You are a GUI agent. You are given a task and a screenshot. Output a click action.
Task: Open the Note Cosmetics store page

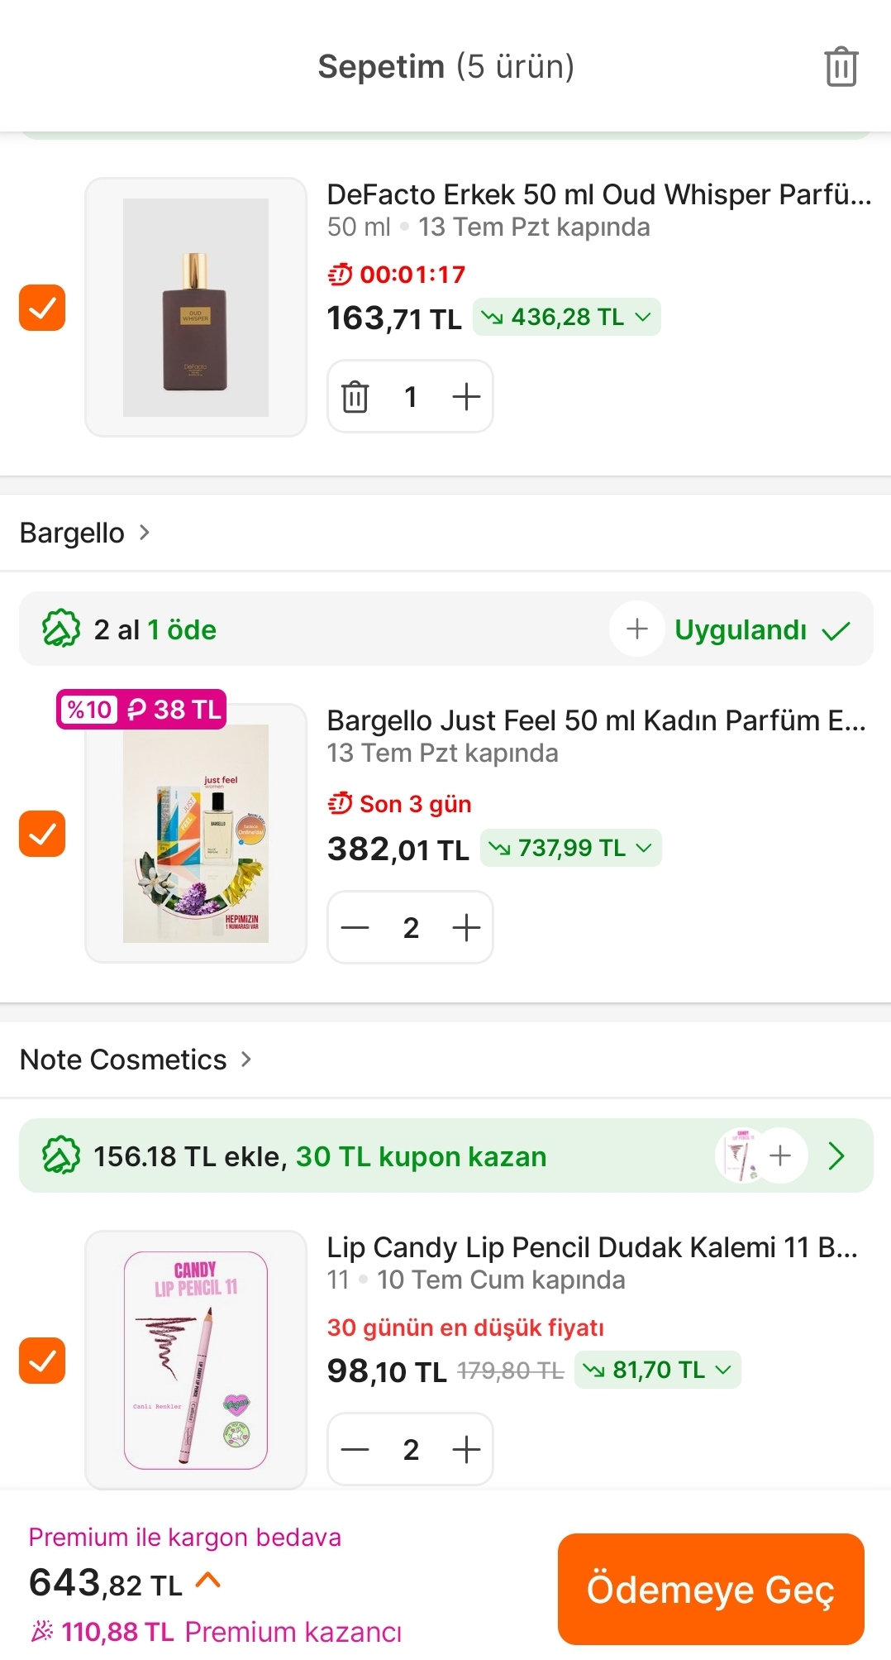[136, 1060]
